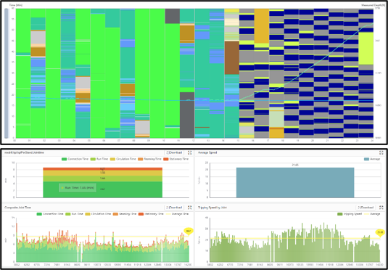Download the Tripping Speed by Joint data
Viewport: 388px width, 270px height.
point(366,208)
